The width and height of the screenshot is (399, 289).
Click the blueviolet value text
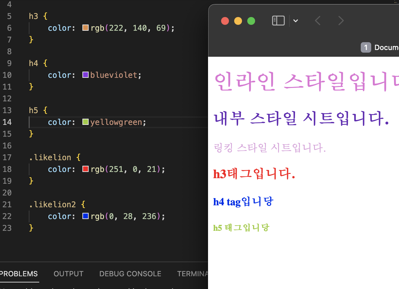[x=114, y=75]
